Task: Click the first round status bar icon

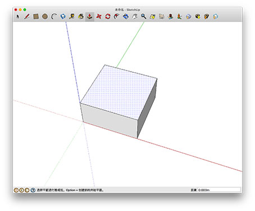Action: point(16,190)
